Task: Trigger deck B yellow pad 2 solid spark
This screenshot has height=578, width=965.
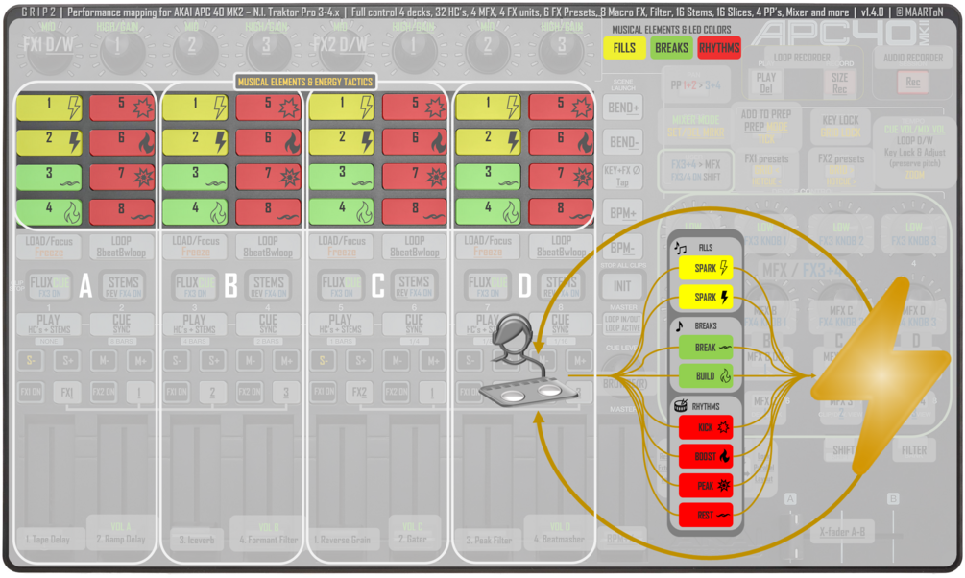Action: pyautogui.click(x=195, y=142)
